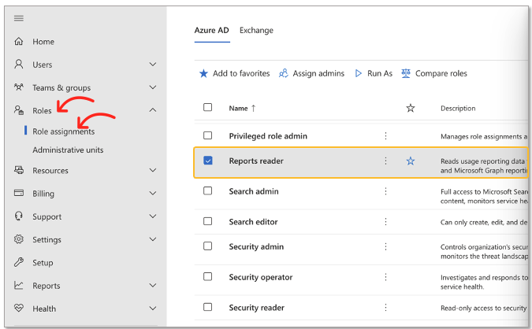Open Role assignments in the sidebar

click(64, 131)
